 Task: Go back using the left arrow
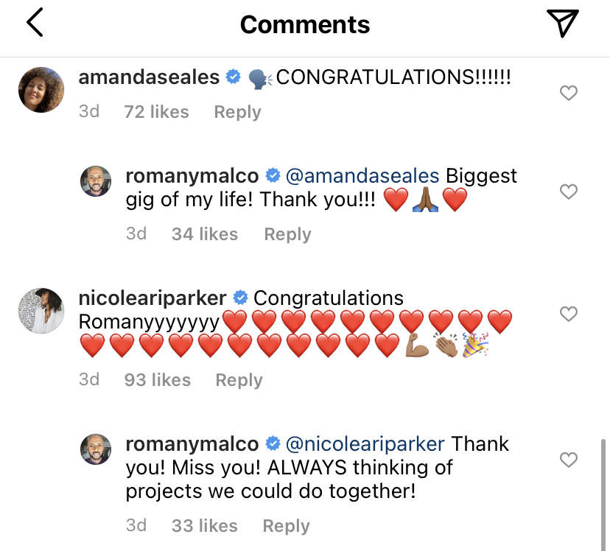click(35, 24)
